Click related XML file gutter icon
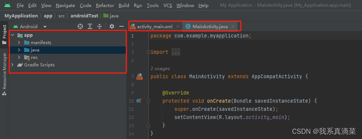The height and width of the screenshot is (139, 362). tap(139, 76)
